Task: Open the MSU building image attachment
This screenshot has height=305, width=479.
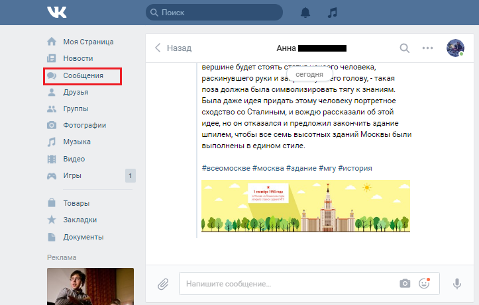Action: tap(305, 206)
